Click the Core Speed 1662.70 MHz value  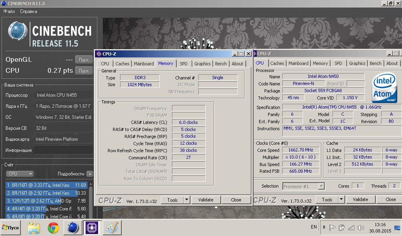point(301,150)
